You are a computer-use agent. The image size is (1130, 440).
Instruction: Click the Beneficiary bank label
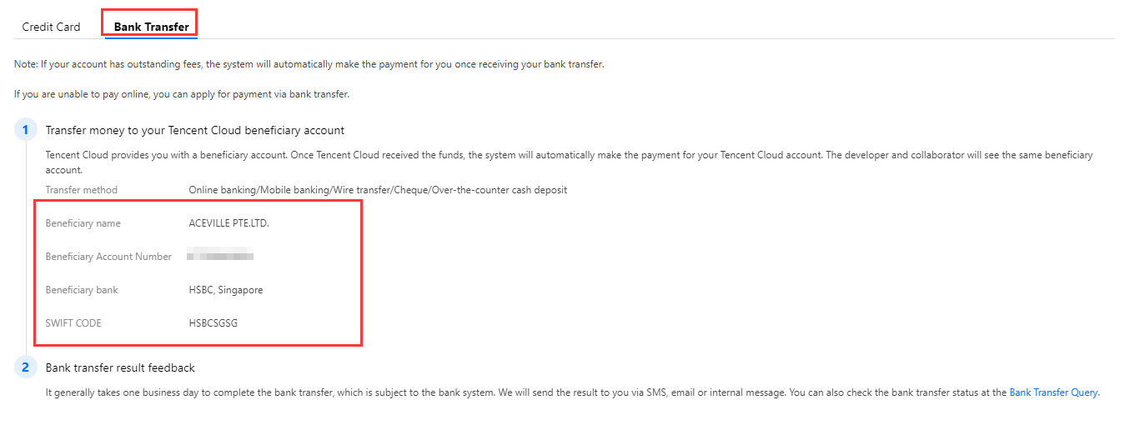coord(82,290)
